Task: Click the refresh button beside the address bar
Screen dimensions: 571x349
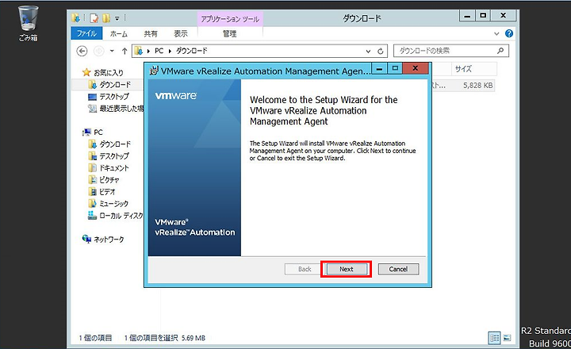Action: pos(381,52)
